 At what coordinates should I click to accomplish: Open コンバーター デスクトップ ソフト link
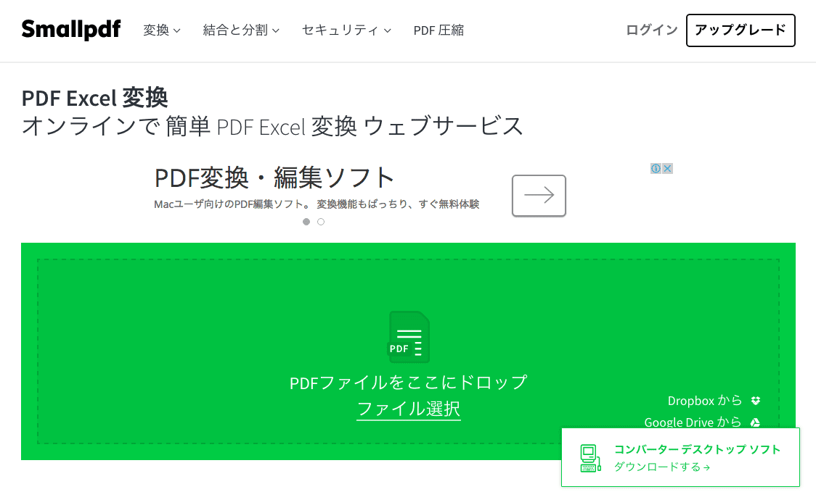tap(697, 449)
